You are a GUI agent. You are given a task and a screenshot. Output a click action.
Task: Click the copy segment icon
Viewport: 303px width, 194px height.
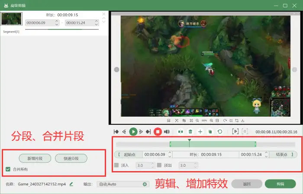click(x=210, y=132)
